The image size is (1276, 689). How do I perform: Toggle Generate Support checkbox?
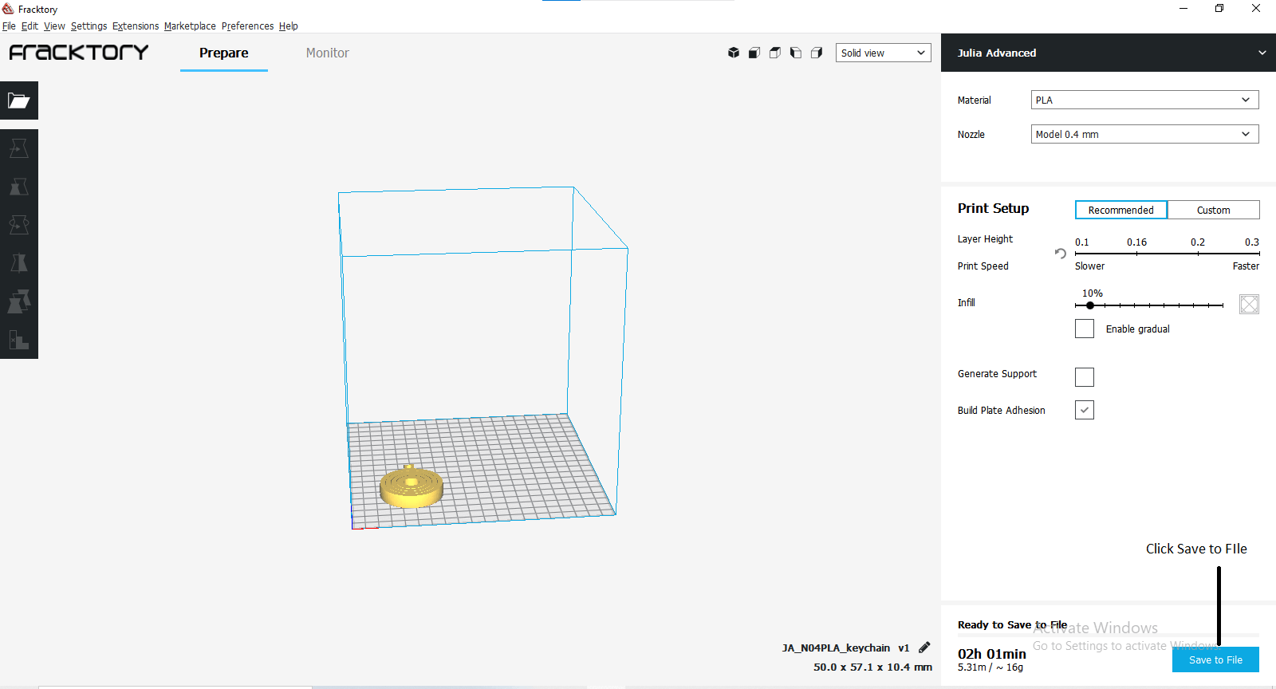1085,376
